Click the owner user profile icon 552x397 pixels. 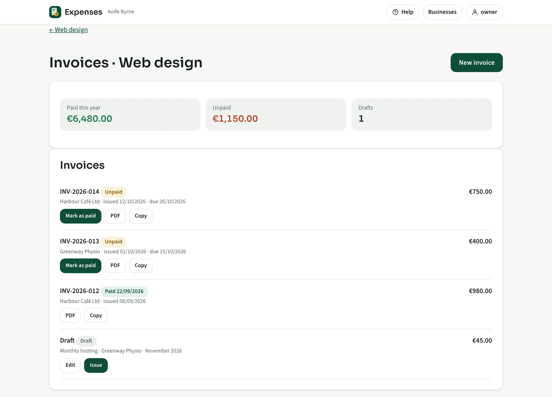coord(475,12)
